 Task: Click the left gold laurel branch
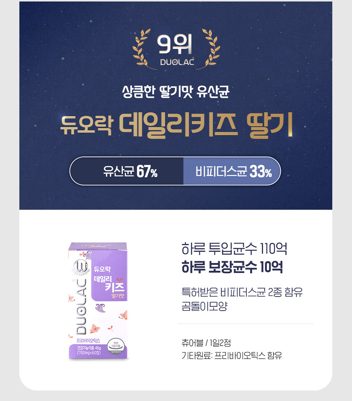[143, 49]
